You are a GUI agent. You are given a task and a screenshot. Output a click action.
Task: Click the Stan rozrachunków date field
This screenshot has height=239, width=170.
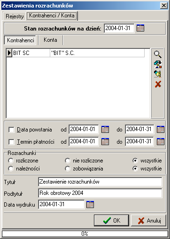119,28
